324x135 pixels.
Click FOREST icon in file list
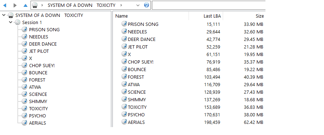(124, 76)
